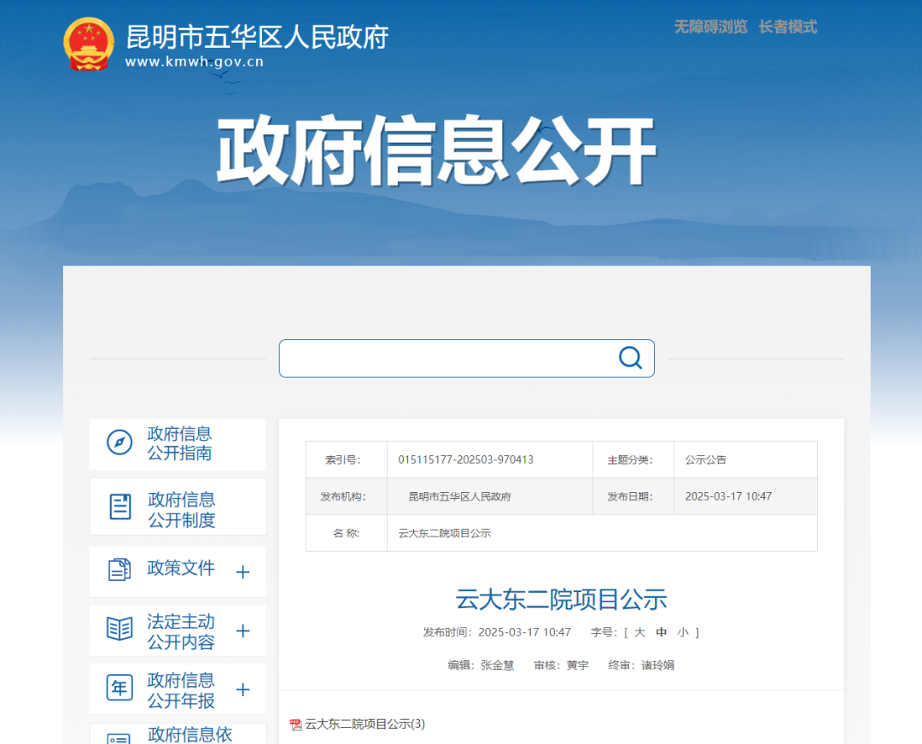Viewport: 922px width, 744px height.
Task: Click the files icon beside 政策文件
Action: pos(120,570)
